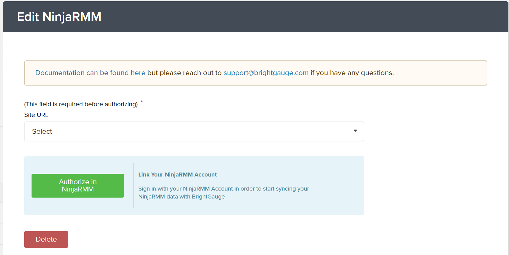
Task: Open the Documentation can be found here link
Action: click(90, 73)
